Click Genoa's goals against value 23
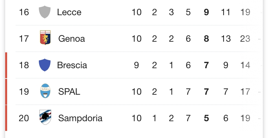Image resolution: width=268 pixels, height=138 pixels. click(x=245, y=39)
